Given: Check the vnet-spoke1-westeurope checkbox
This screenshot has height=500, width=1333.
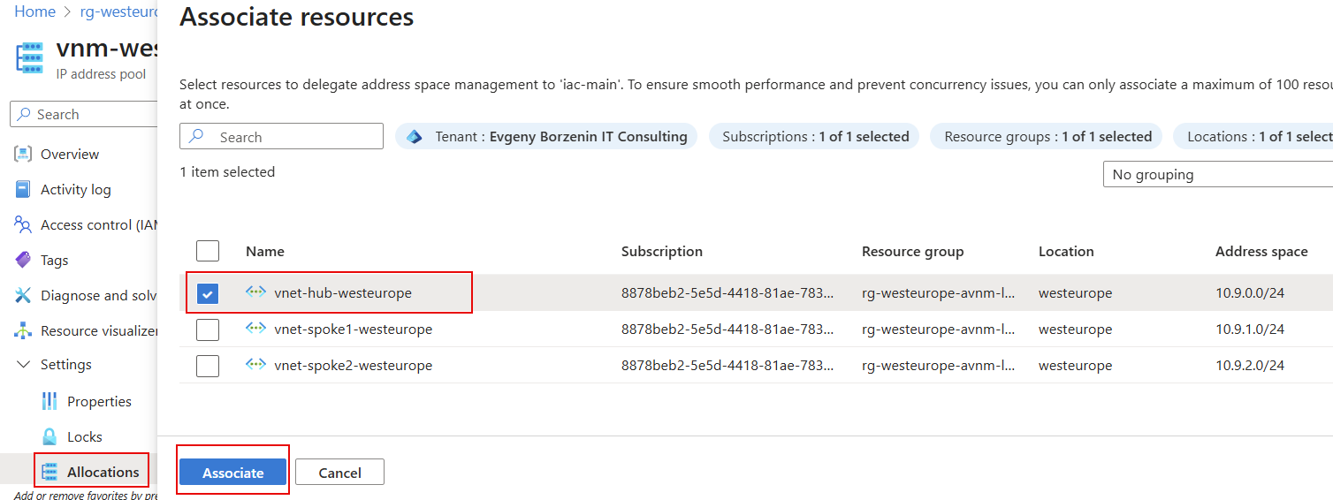Looking at the screenshot, I should click(208, 330).
